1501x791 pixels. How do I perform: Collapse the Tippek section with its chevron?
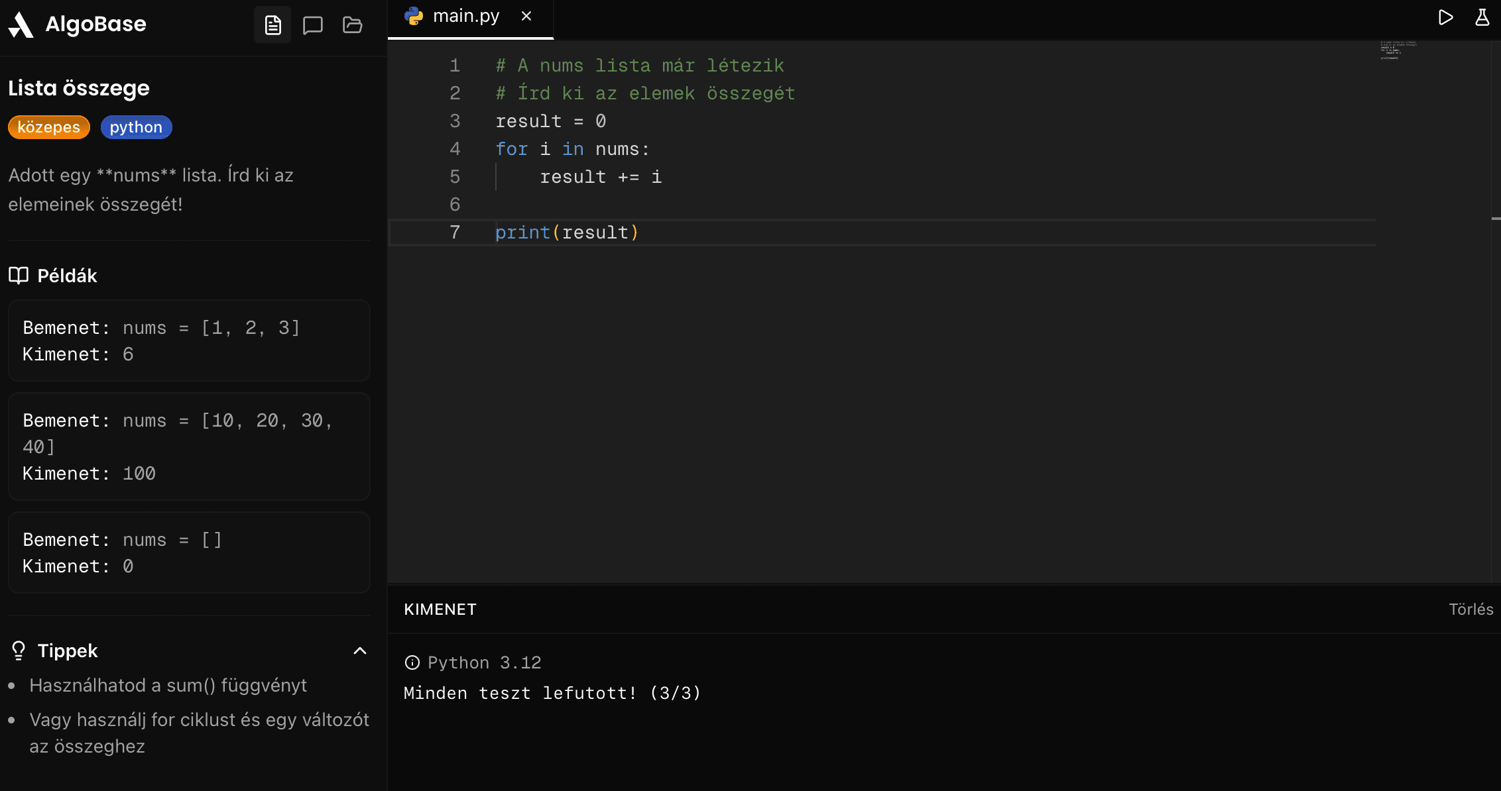[360, 651]
